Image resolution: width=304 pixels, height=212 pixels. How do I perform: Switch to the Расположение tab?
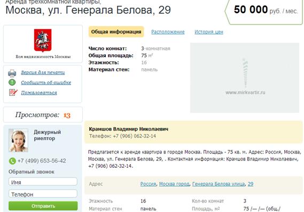[168, 32]
